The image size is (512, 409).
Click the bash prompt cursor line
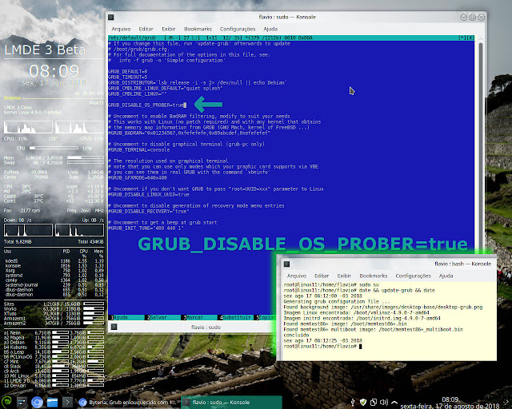pyautogui.click(x=322, y=347)
